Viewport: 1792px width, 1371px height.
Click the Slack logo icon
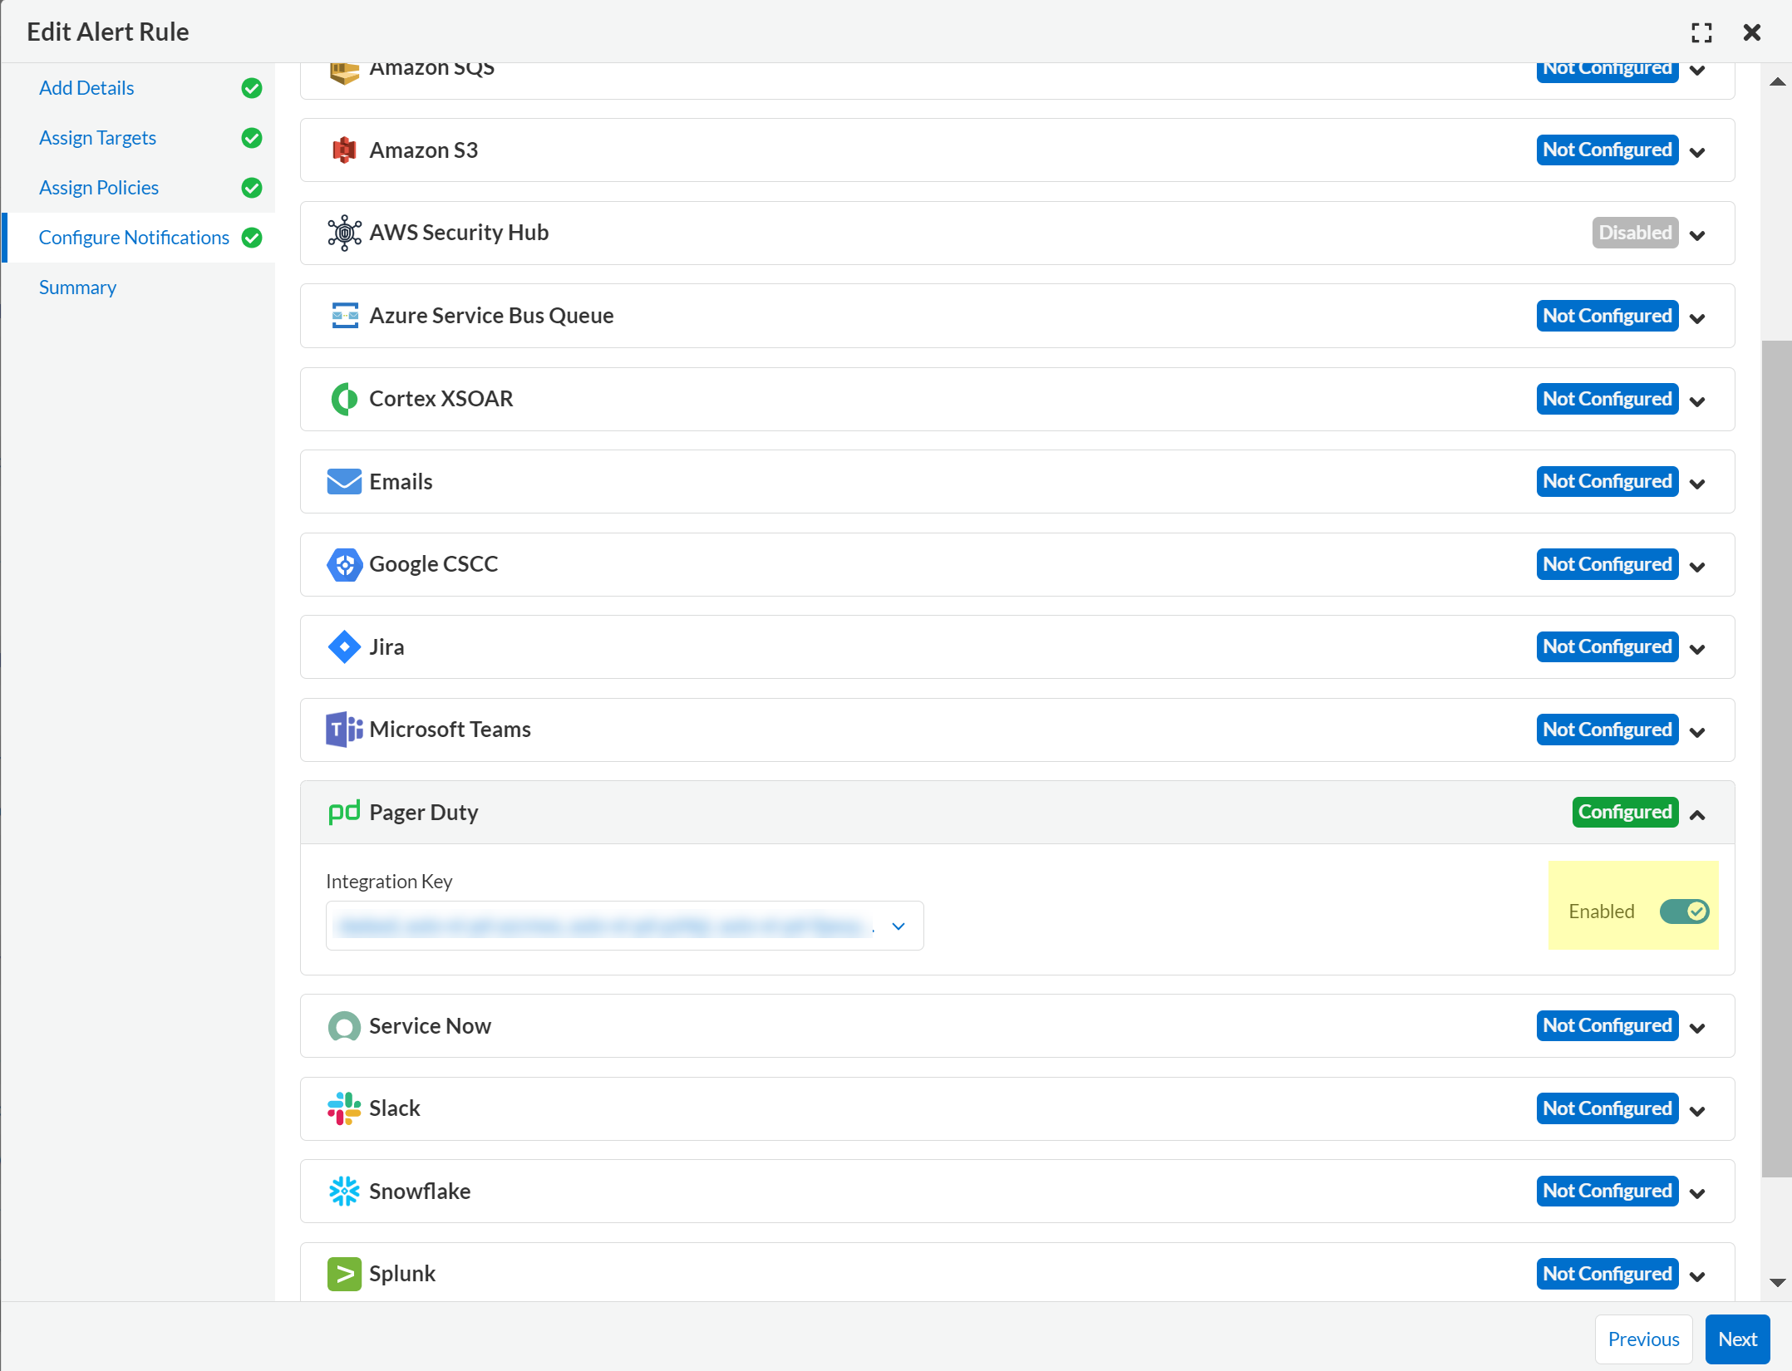pyautogui.click(x=344, y=1108)
